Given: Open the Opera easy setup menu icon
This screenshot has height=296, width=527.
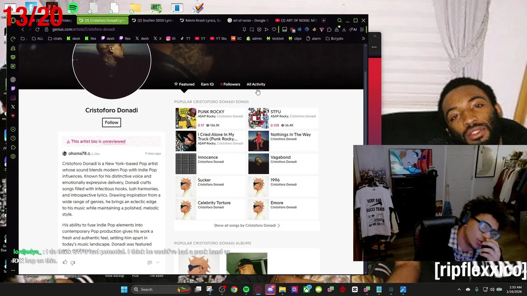Looking at the screenshot, I should [362, 30].
